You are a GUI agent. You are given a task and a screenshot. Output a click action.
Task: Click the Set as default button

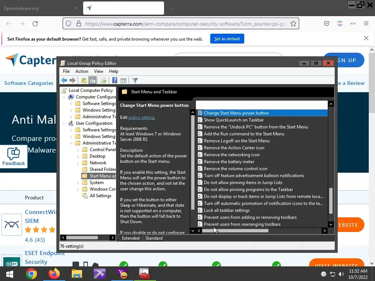tap(227, 39)
